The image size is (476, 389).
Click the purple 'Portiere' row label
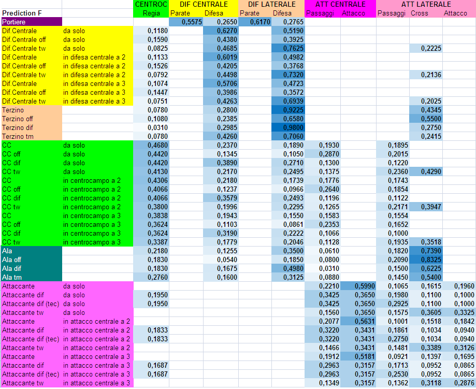[31, 22]
